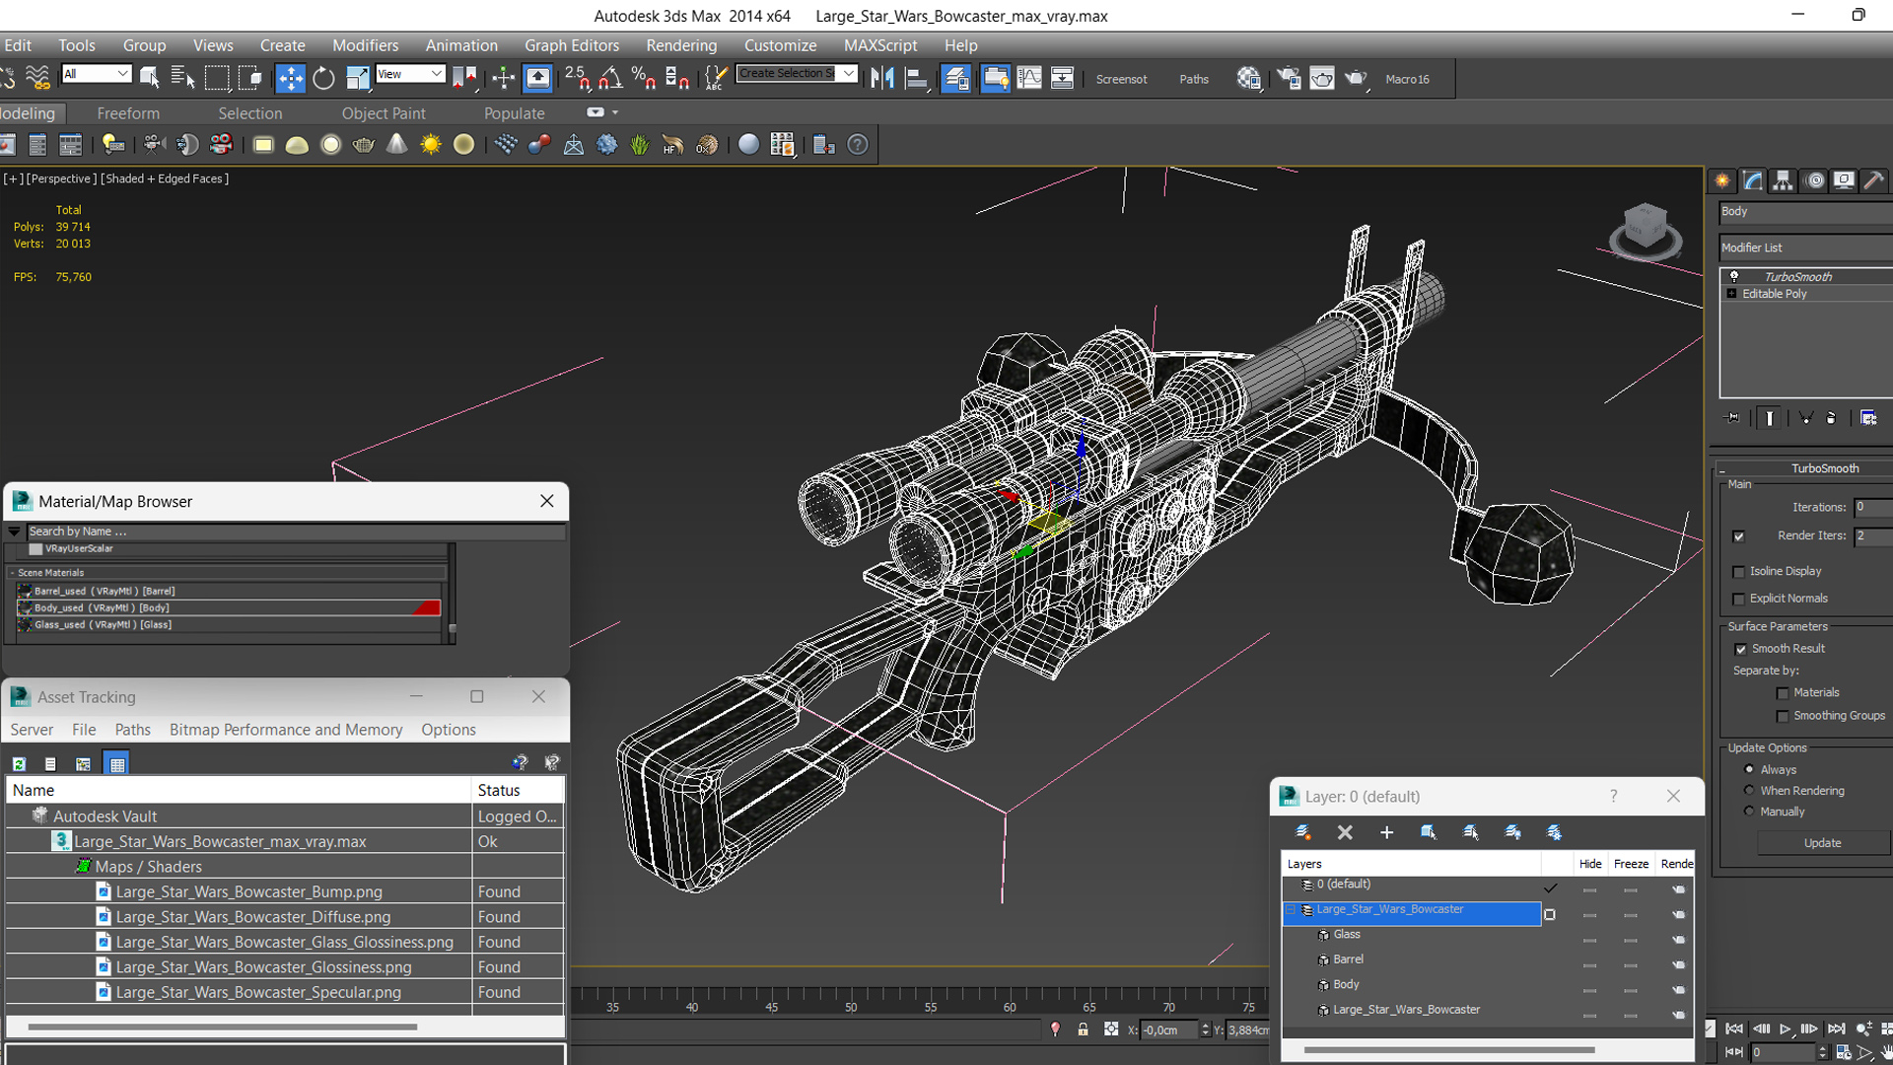Create new layer in Layer dialog
Screen dimensions: 1893x1065
[1303, 832]
